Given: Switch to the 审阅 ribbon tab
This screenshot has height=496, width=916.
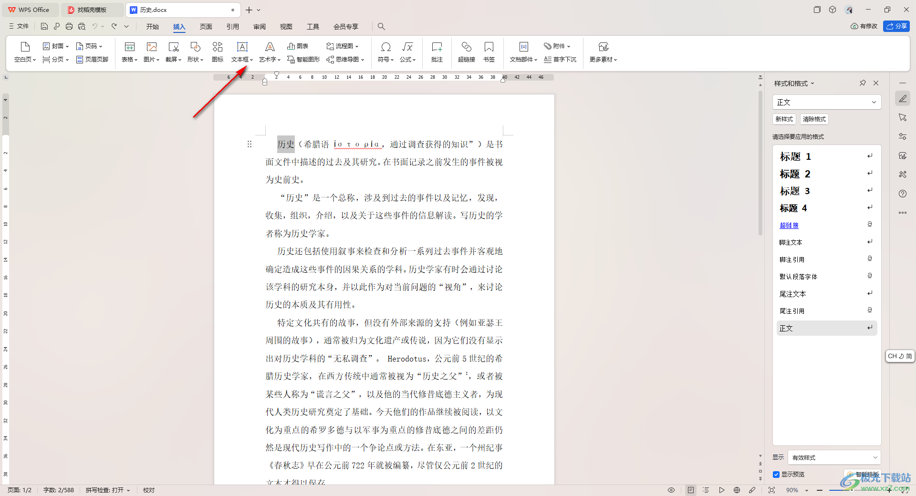Looking at the screenshot, I should click(260, 27).
